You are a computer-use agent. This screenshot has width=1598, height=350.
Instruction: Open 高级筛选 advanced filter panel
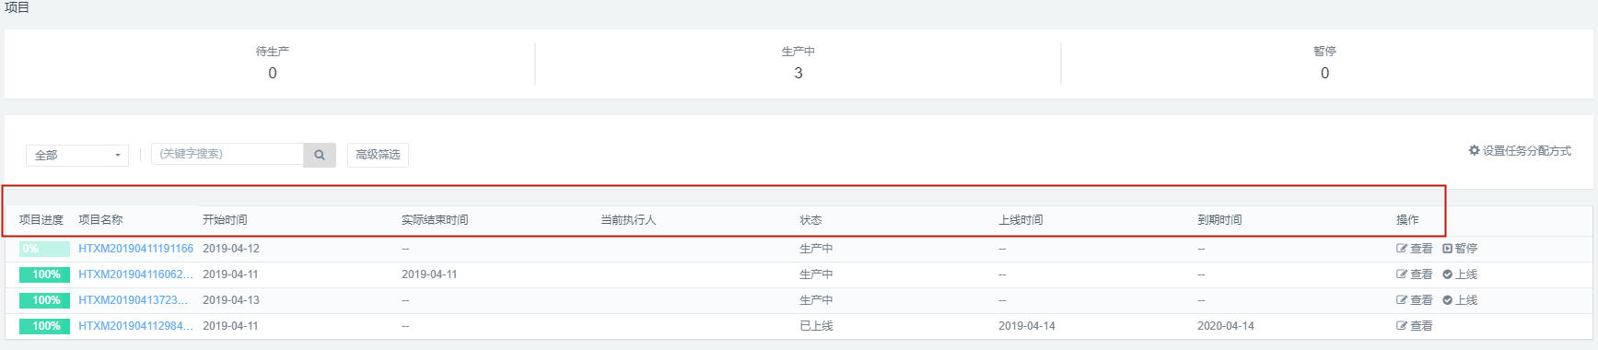(x=378, y=155)
